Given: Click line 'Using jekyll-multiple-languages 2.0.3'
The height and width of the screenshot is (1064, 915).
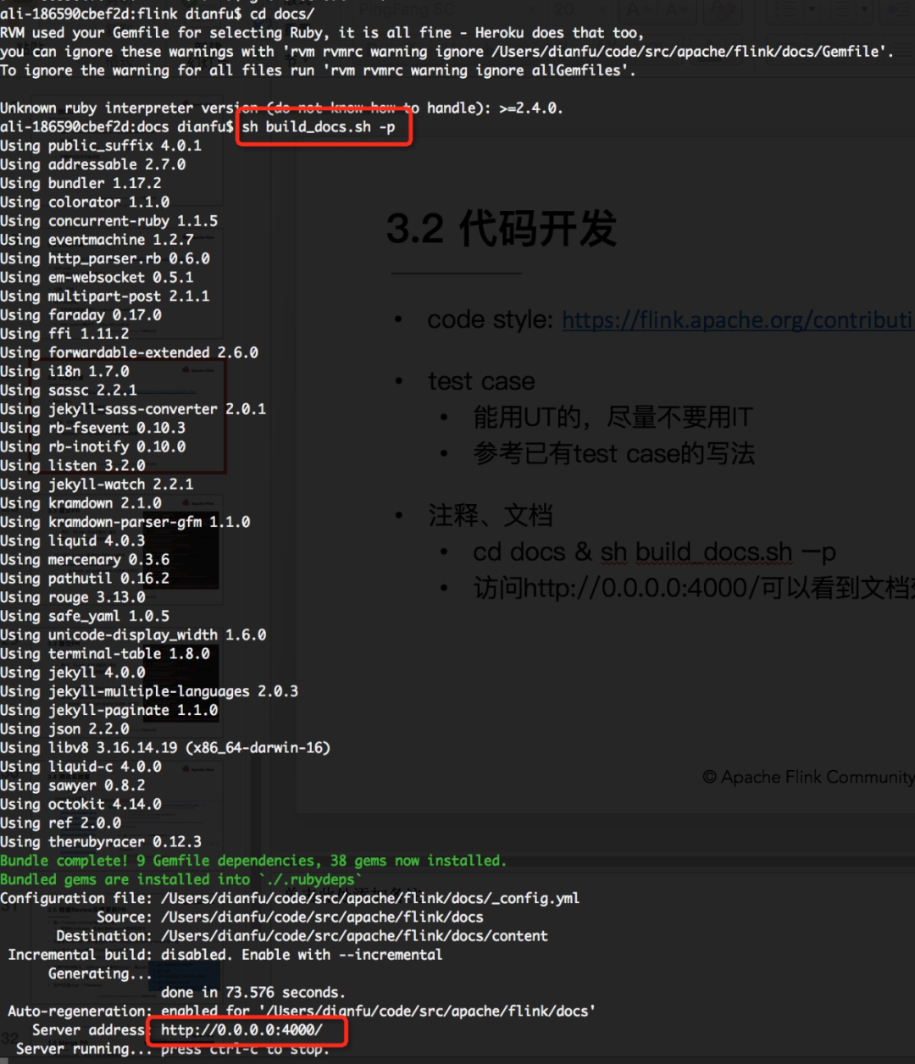Looking at the screenshot, I should tap(149, 690).
